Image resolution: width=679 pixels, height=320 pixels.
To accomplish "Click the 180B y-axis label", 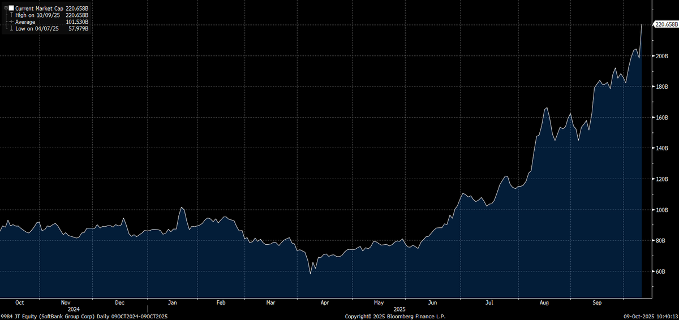I will click(663, 87).
